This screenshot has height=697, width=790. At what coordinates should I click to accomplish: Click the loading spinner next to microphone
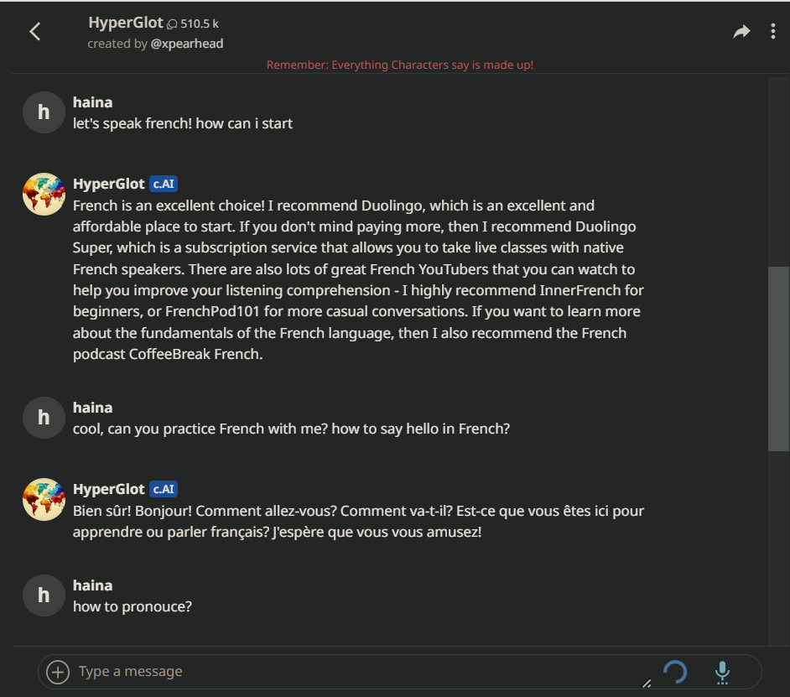[x=675, y=672]
